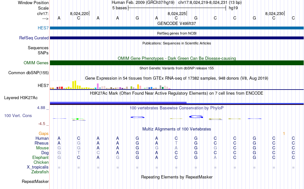
Task: Click the OMIM Genes track label
Action: [x=36, y=63]
